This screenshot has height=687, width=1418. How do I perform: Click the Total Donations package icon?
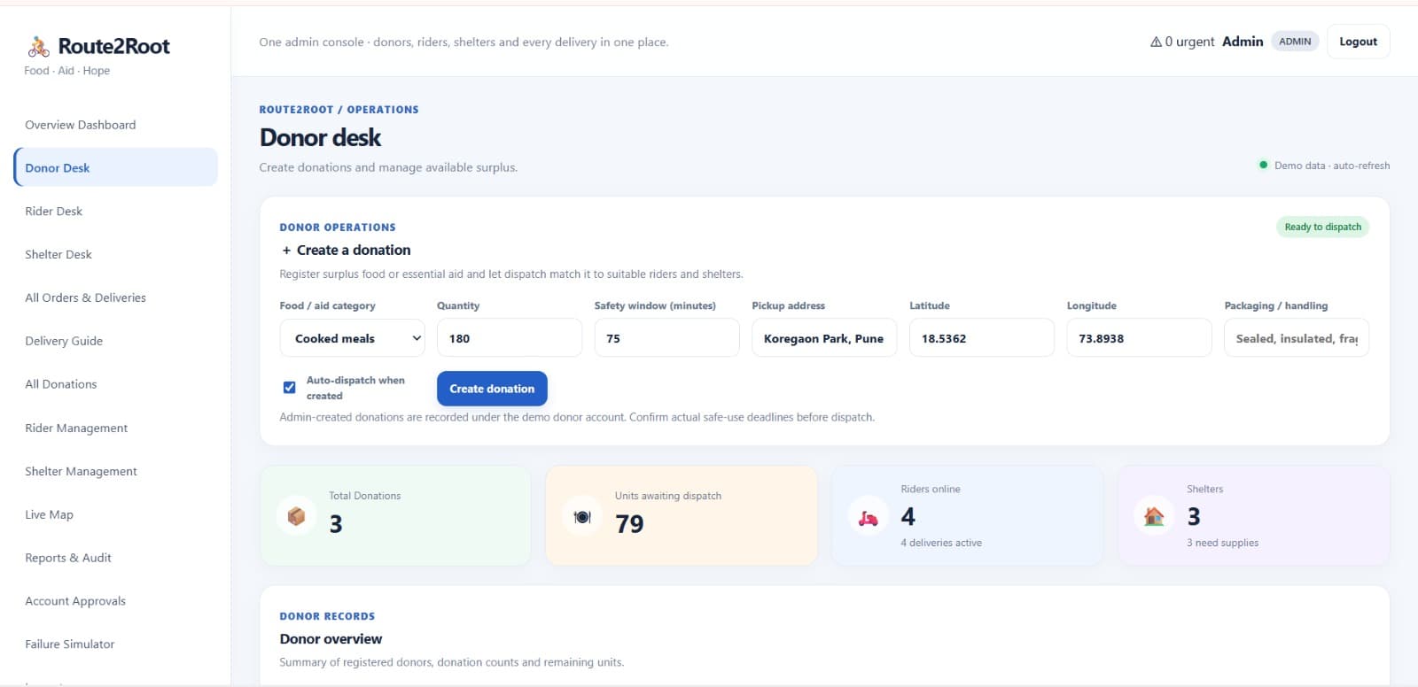297,516
